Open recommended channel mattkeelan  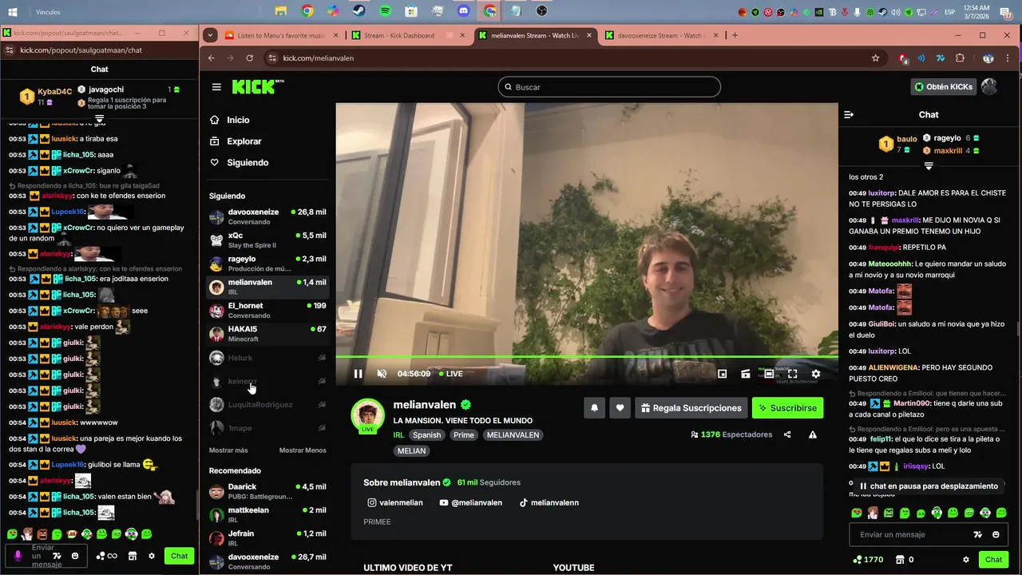[267, 514]
